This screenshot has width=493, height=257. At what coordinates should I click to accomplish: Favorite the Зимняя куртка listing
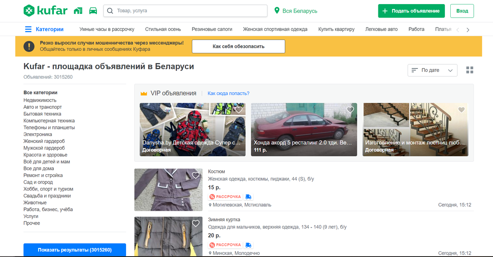196,223
